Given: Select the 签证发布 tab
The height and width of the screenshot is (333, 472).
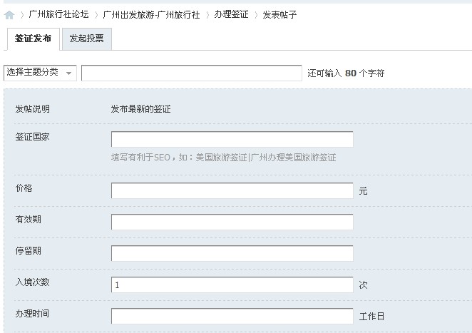Looking at the screenshot, I should (x=33, y=39).
